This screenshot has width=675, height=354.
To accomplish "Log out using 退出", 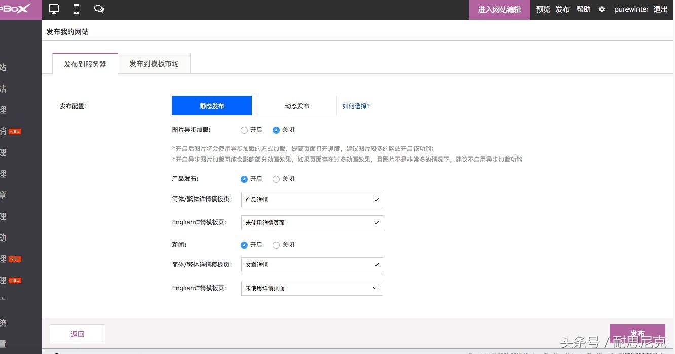I will (x=660, y=9).
